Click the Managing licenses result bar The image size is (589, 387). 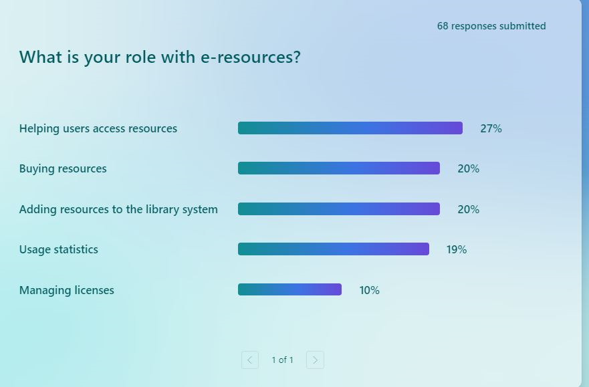(x=289, y=289)
